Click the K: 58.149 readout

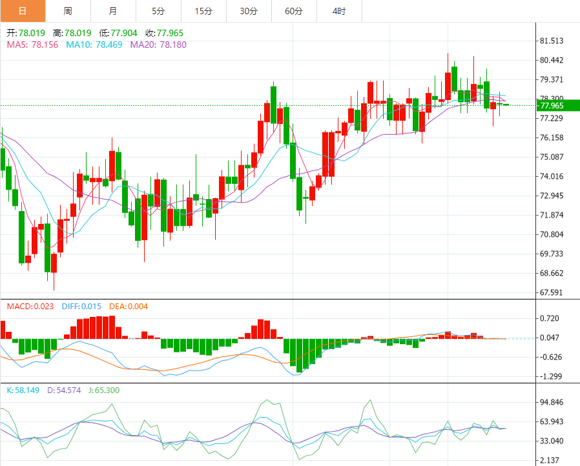23,390
